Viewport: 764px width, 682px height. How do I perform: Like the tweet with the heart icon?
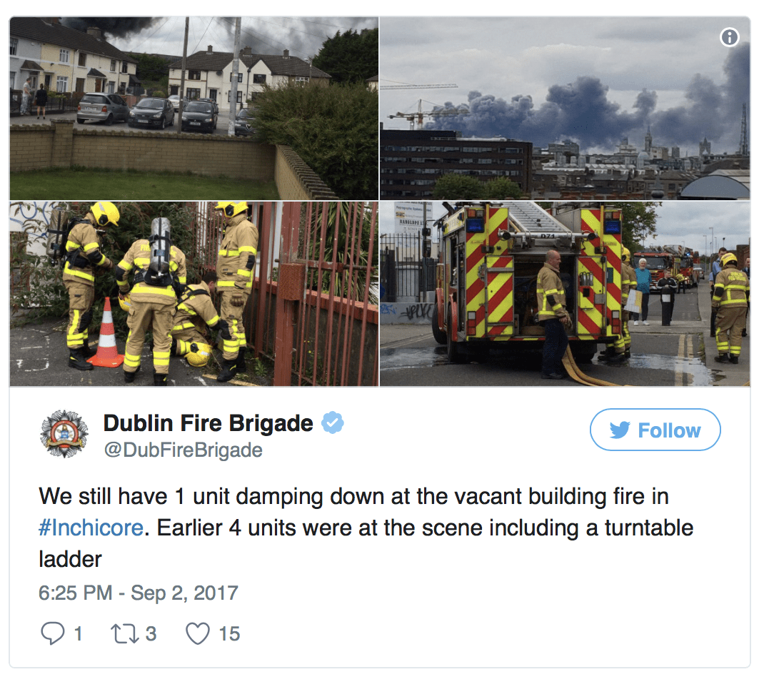[198, 633]
